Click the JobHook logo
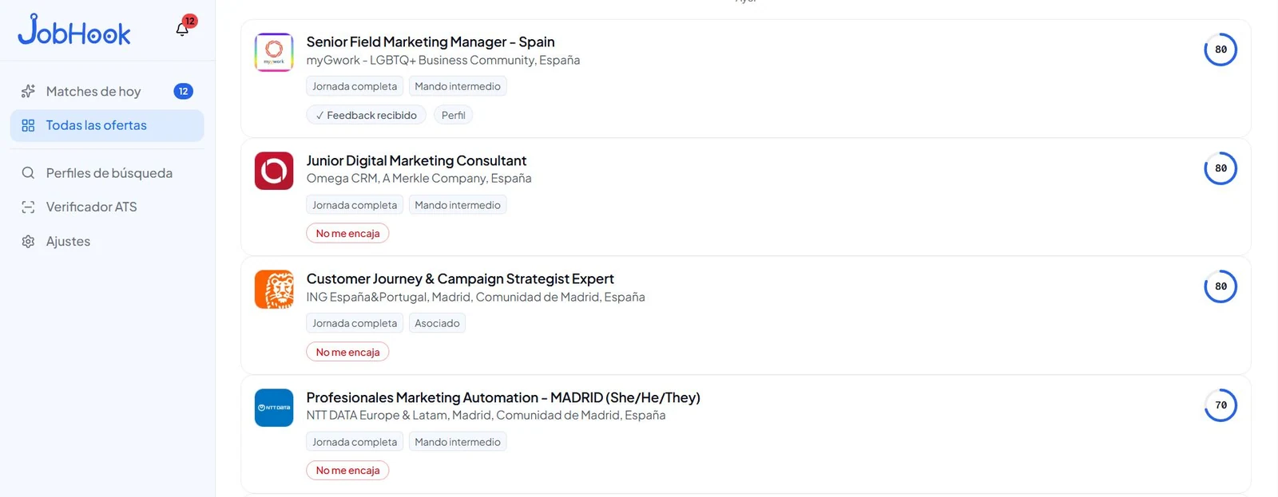 point(74,30)
